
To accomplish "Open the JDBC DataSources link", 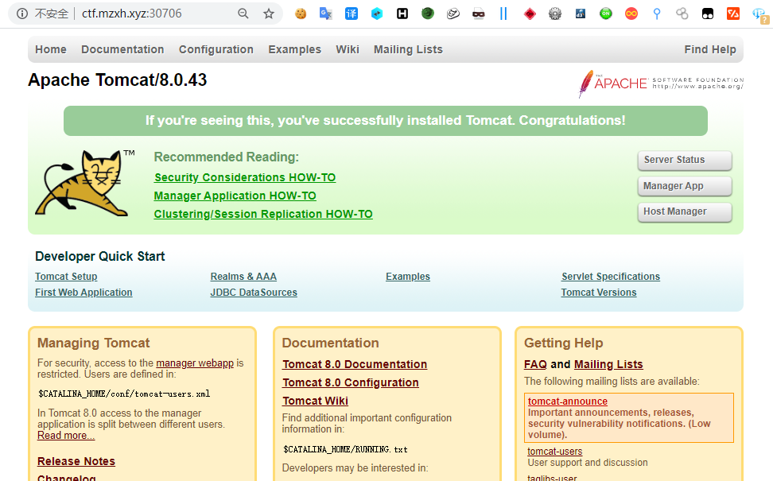I will 254,293.
